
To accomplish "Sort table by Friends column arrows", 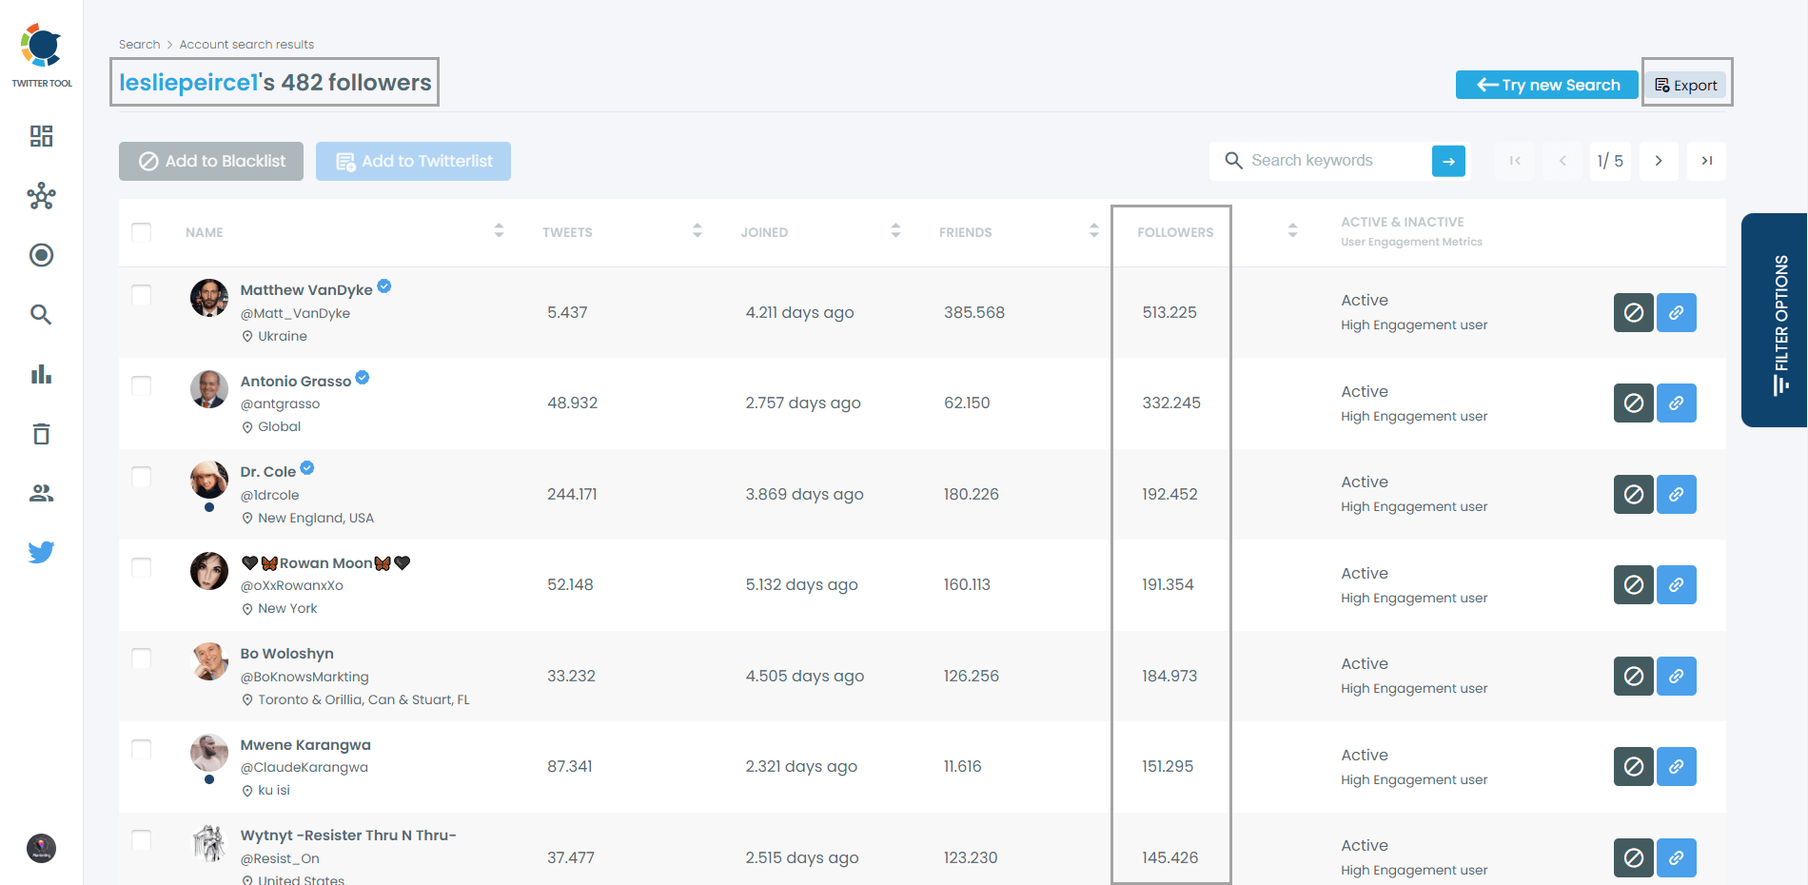I will point(1094,230).
